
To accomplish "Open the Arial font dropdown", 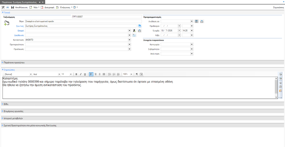I will (x=59, y=74).
